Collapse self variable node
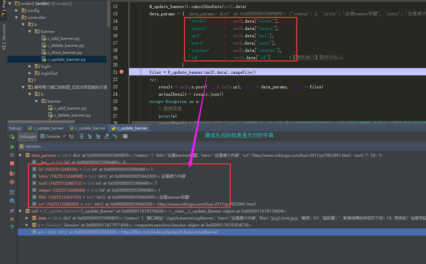Screen dimensions: 426x264 coord(20,211)
